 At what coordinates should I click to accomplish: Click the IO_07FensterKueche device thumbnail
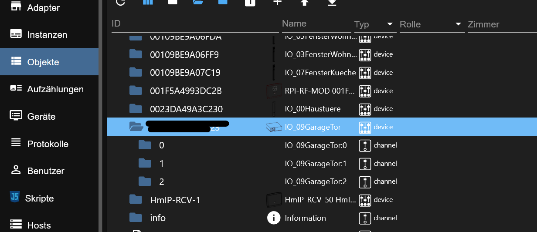click(274, 72)
